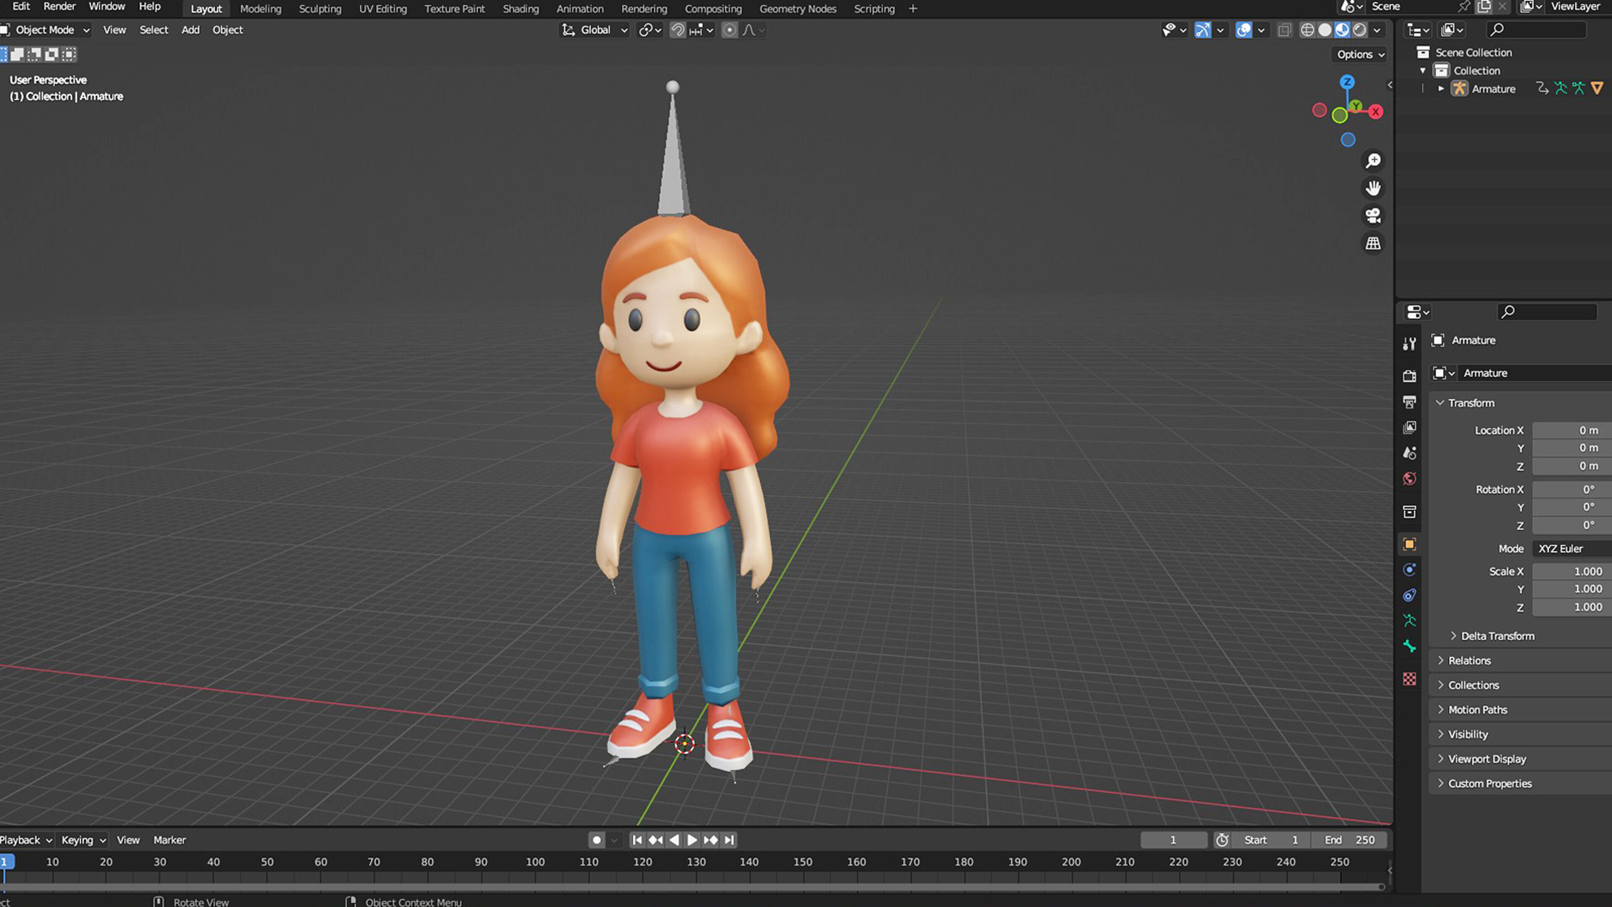Click the Scale X value field
This screenshot has height=907, width=1612.
click(x=1572, y=571)
